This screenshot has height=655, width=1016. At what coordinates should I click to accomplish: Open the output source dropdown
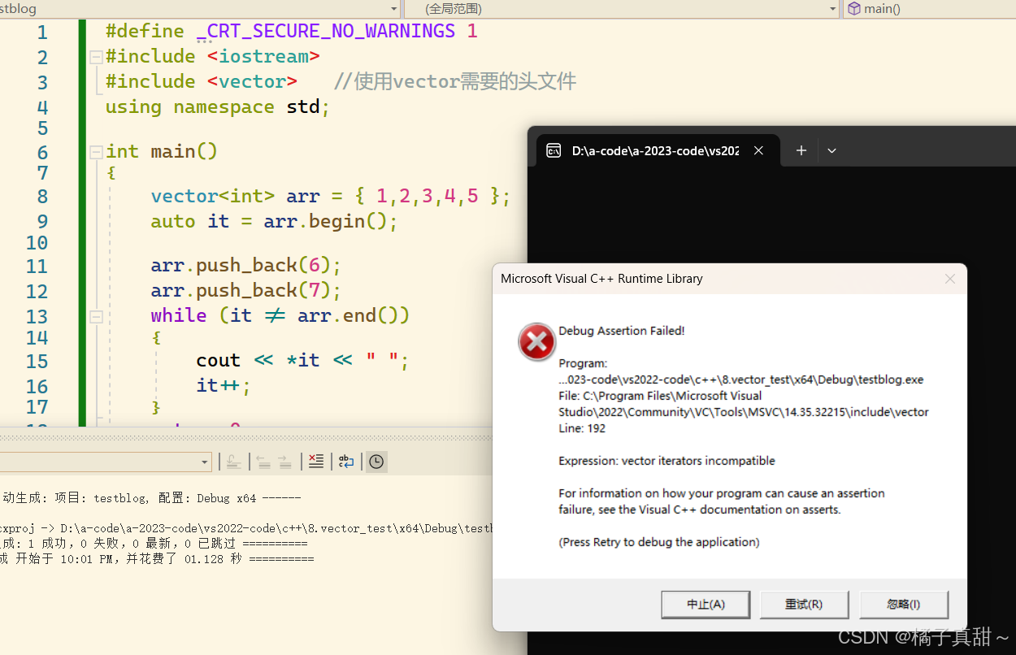(x=205, y=462)
